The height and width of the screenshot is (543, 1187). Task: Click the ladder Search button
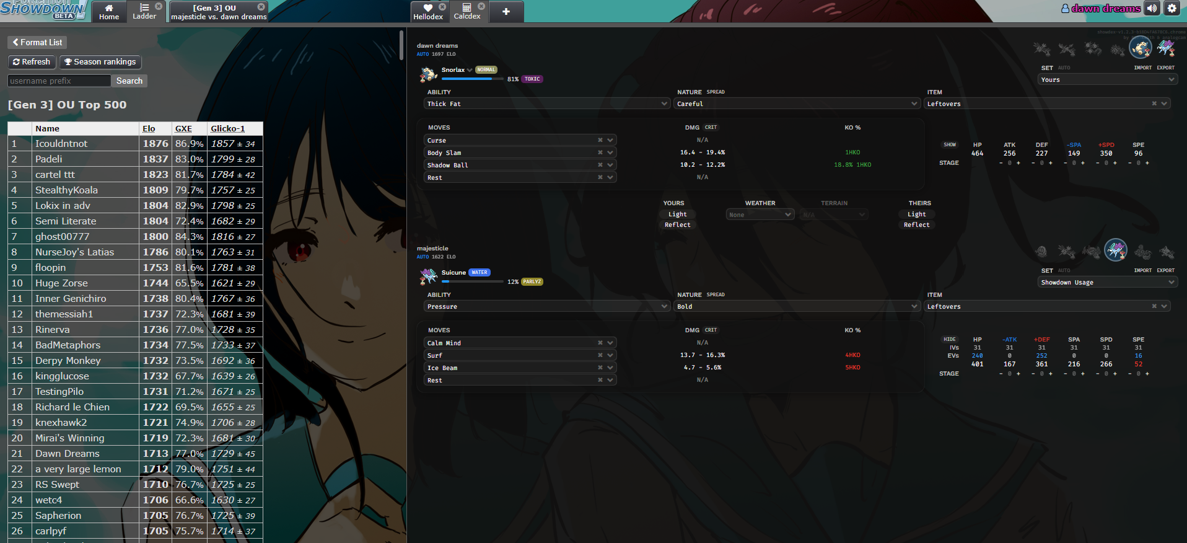coord(129,81)
